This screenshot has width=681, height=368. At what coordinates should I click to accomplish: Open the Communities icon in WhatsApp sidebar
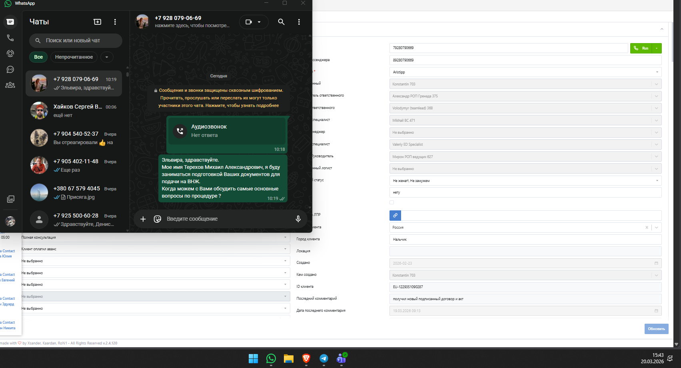point(10,85)
